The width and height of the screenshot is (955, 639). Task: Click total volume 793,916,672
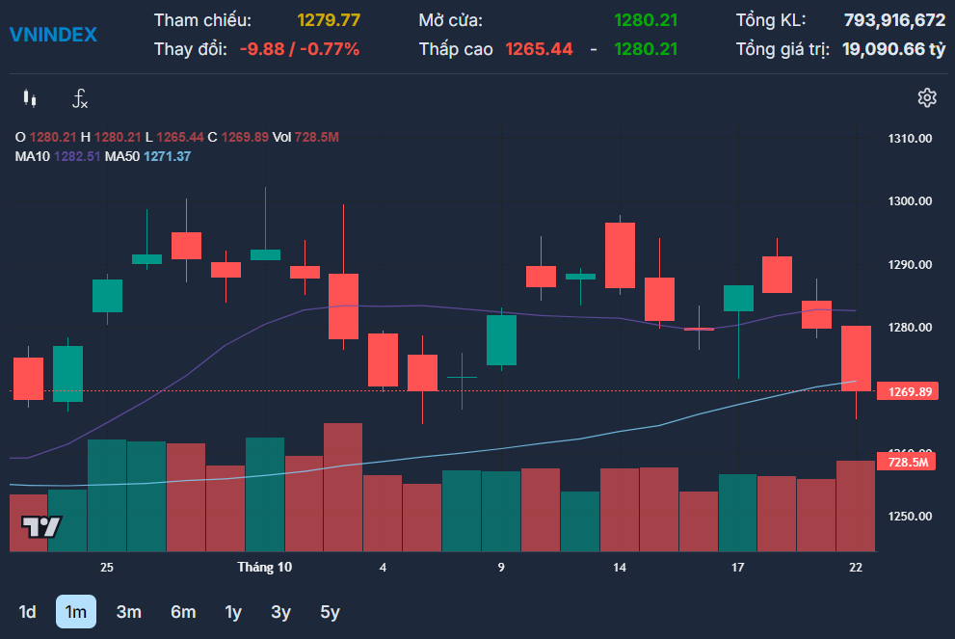pos(894,20)
